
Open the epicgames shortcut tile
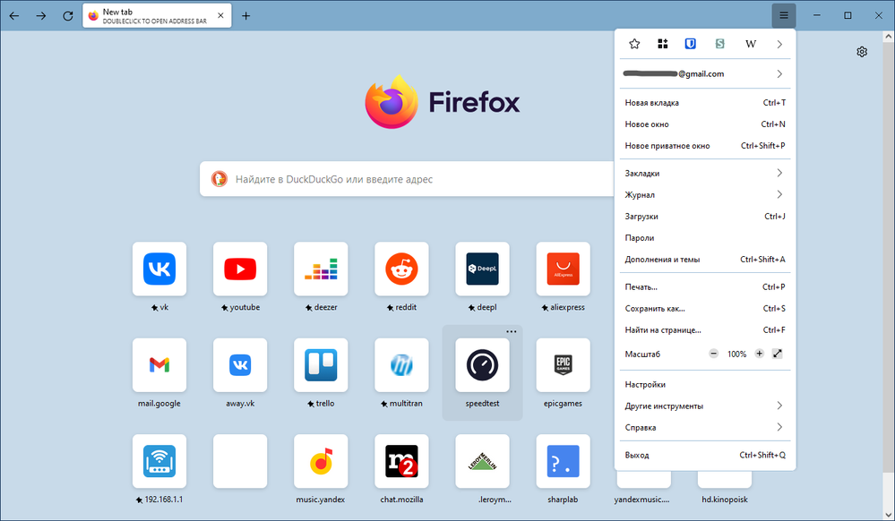[x=564, y=365]
